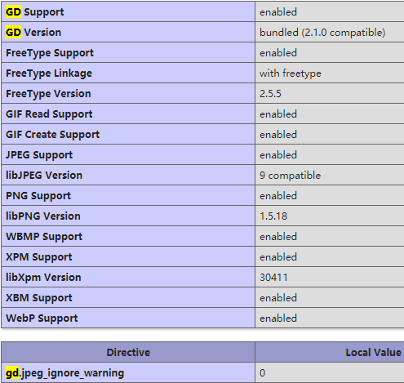
Task: Click the 'Directive' column header
Action: point(128,352)
